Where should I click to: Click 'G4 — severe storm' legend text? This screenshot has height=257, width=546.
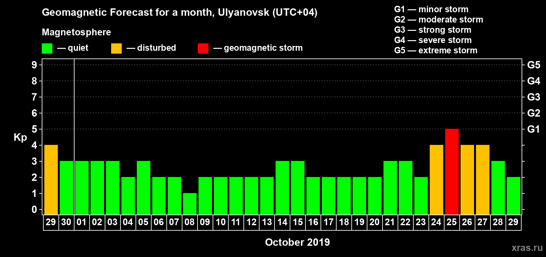pos(433,40)
